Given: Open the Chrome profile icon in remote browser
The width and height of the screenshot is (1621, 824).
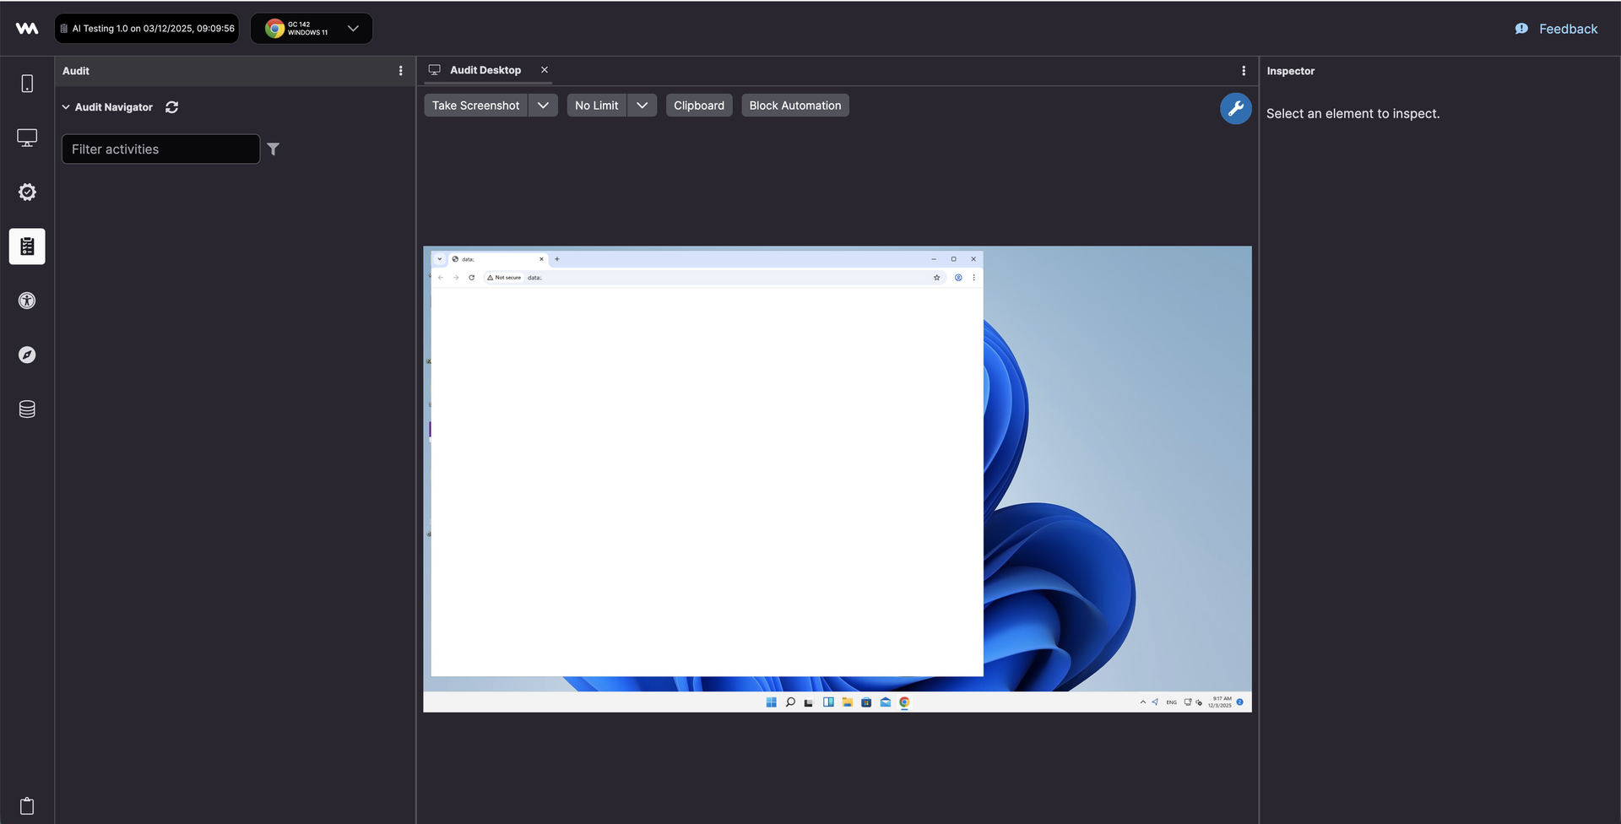Looking at the screenshot, I should pyautogui.click(x=958, y=278).
